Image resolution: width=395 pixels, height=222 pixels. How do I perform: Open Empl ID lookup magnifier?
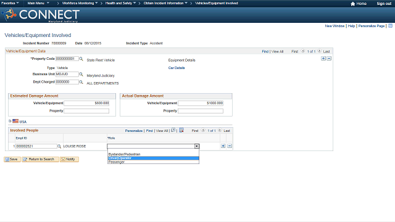click(59, 146)
